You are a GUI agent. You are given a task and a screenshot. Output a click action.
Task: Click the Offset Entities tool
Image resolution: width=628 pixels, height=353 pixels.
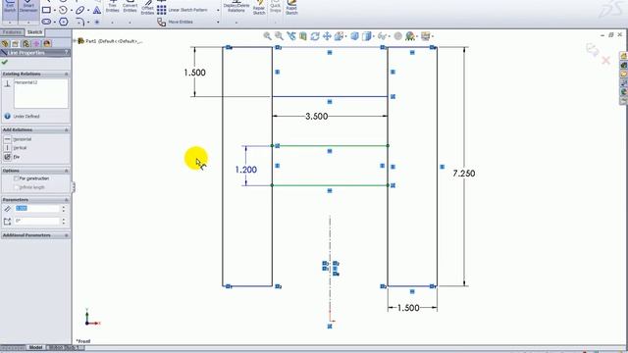pyautogui.click(x=147, y=8)
